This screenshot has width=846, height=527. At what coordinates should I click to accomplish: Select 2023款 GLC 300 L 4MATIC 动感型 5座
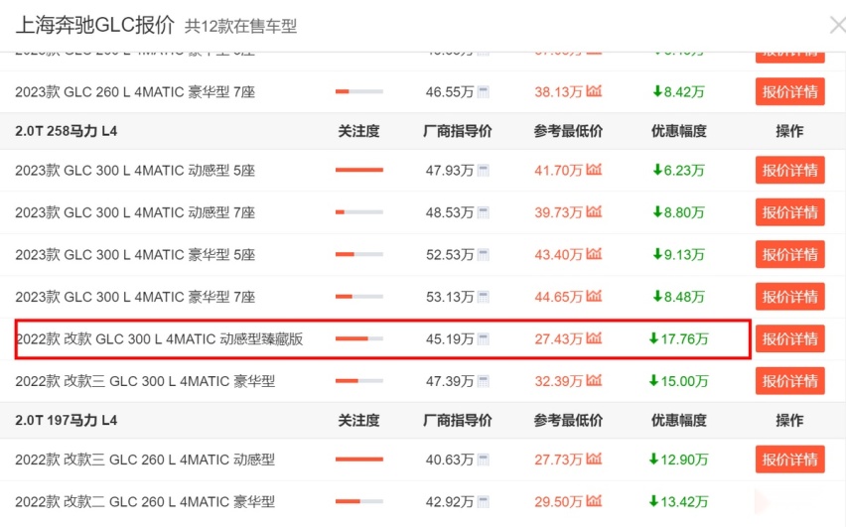[x=135, y=171]
